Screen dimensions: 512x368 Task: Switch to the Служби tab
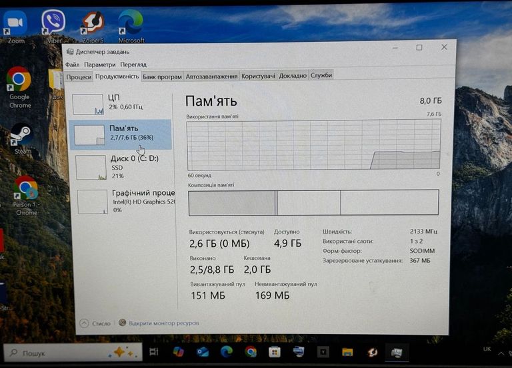[x=321, y=75]
